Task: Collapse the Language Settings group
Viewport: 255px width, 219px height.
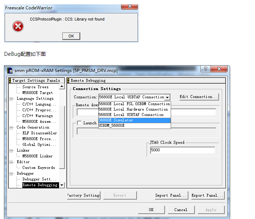Action: click(x=11, y=99)
